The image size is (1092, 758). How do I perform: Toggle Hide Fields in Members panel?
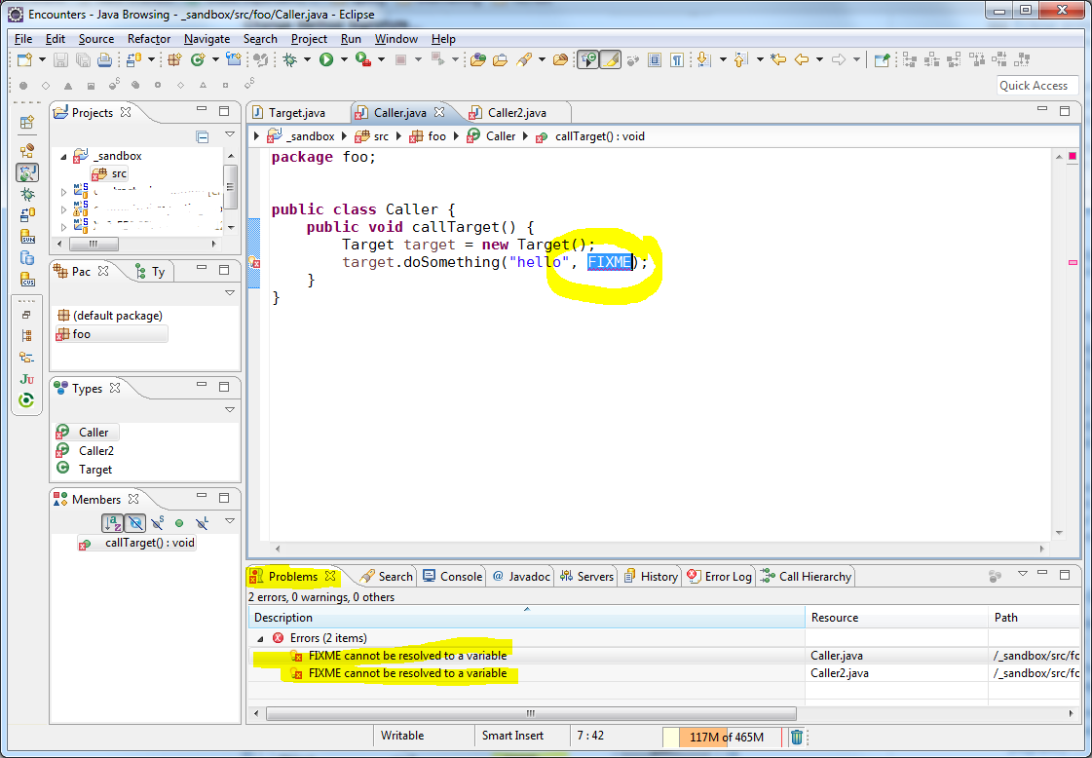tap(135, 523)
